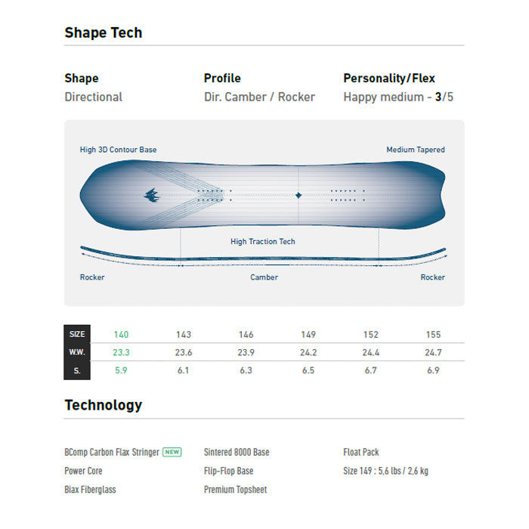
Task: Choose the 146 board size
Action: coord(246,334)
